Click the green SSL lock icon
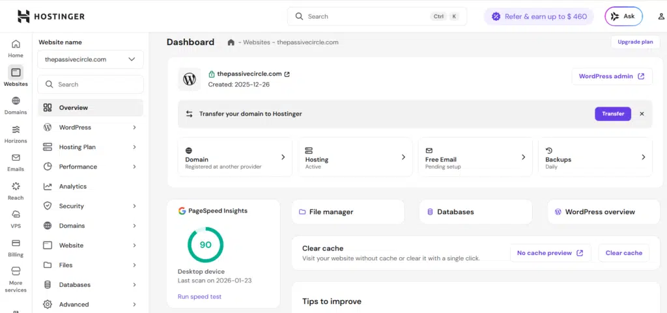 click(212, 74)
